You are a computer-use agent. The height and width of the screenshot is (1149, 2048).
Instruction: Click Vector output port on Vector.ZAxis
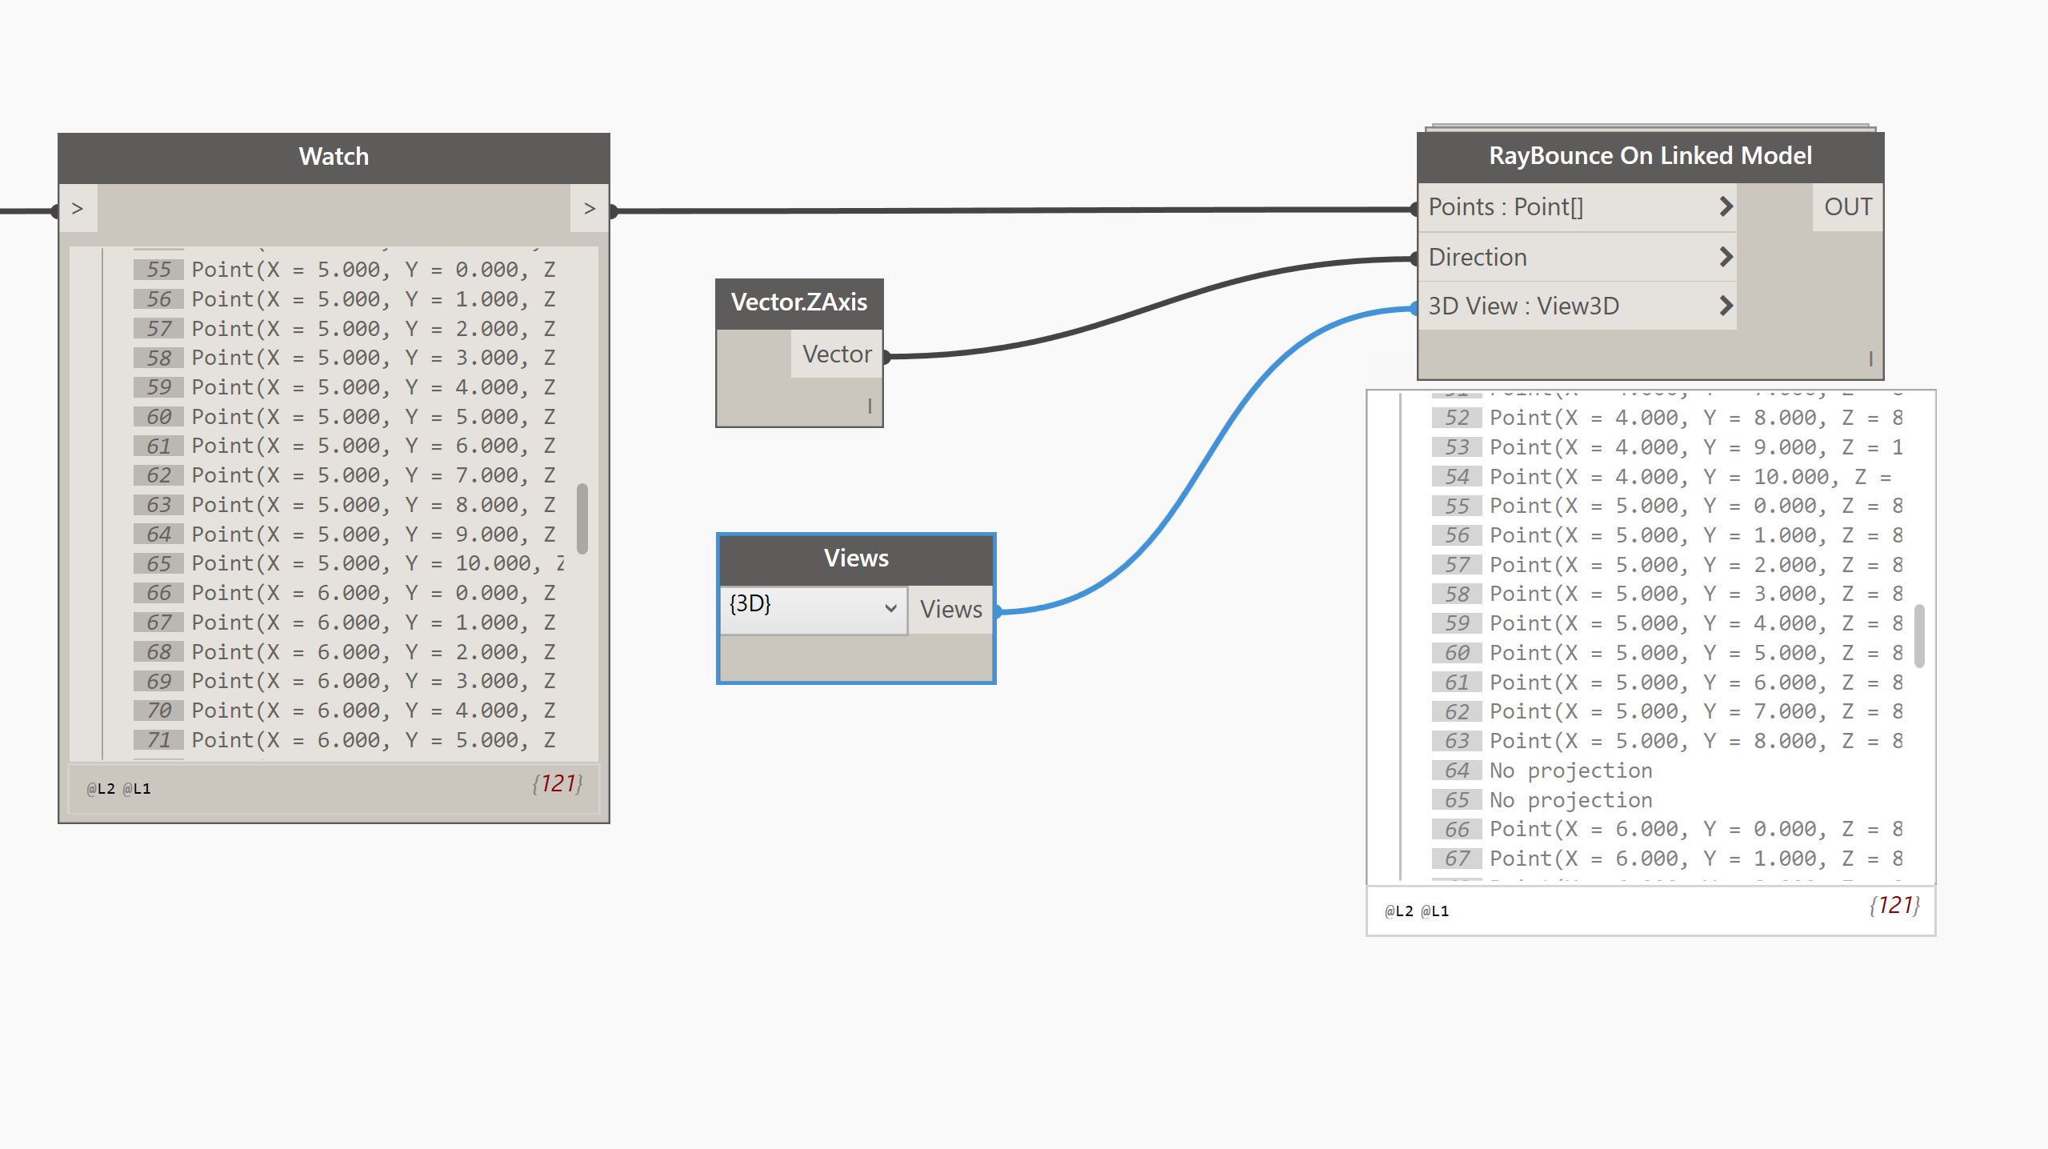click(x=837, y=354)
